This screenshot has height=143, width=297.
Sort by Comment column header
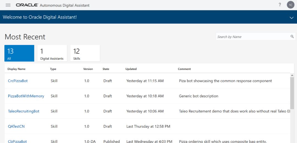(184, 69)
